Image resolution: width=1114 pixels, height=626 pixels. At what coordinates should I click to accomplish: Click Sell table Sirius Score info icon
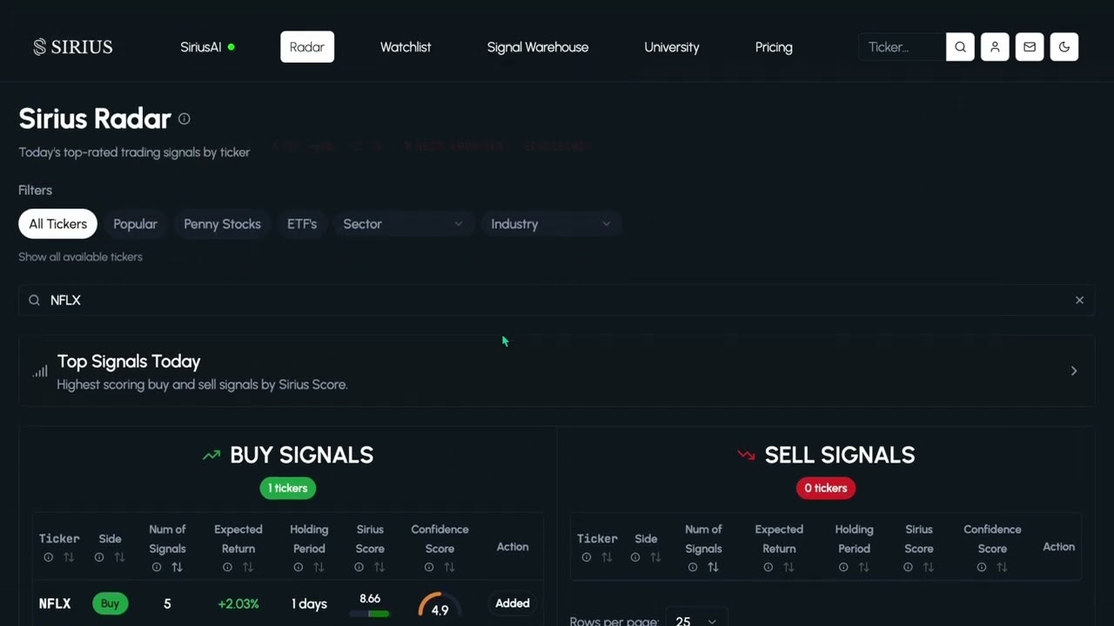click(909, 567)
